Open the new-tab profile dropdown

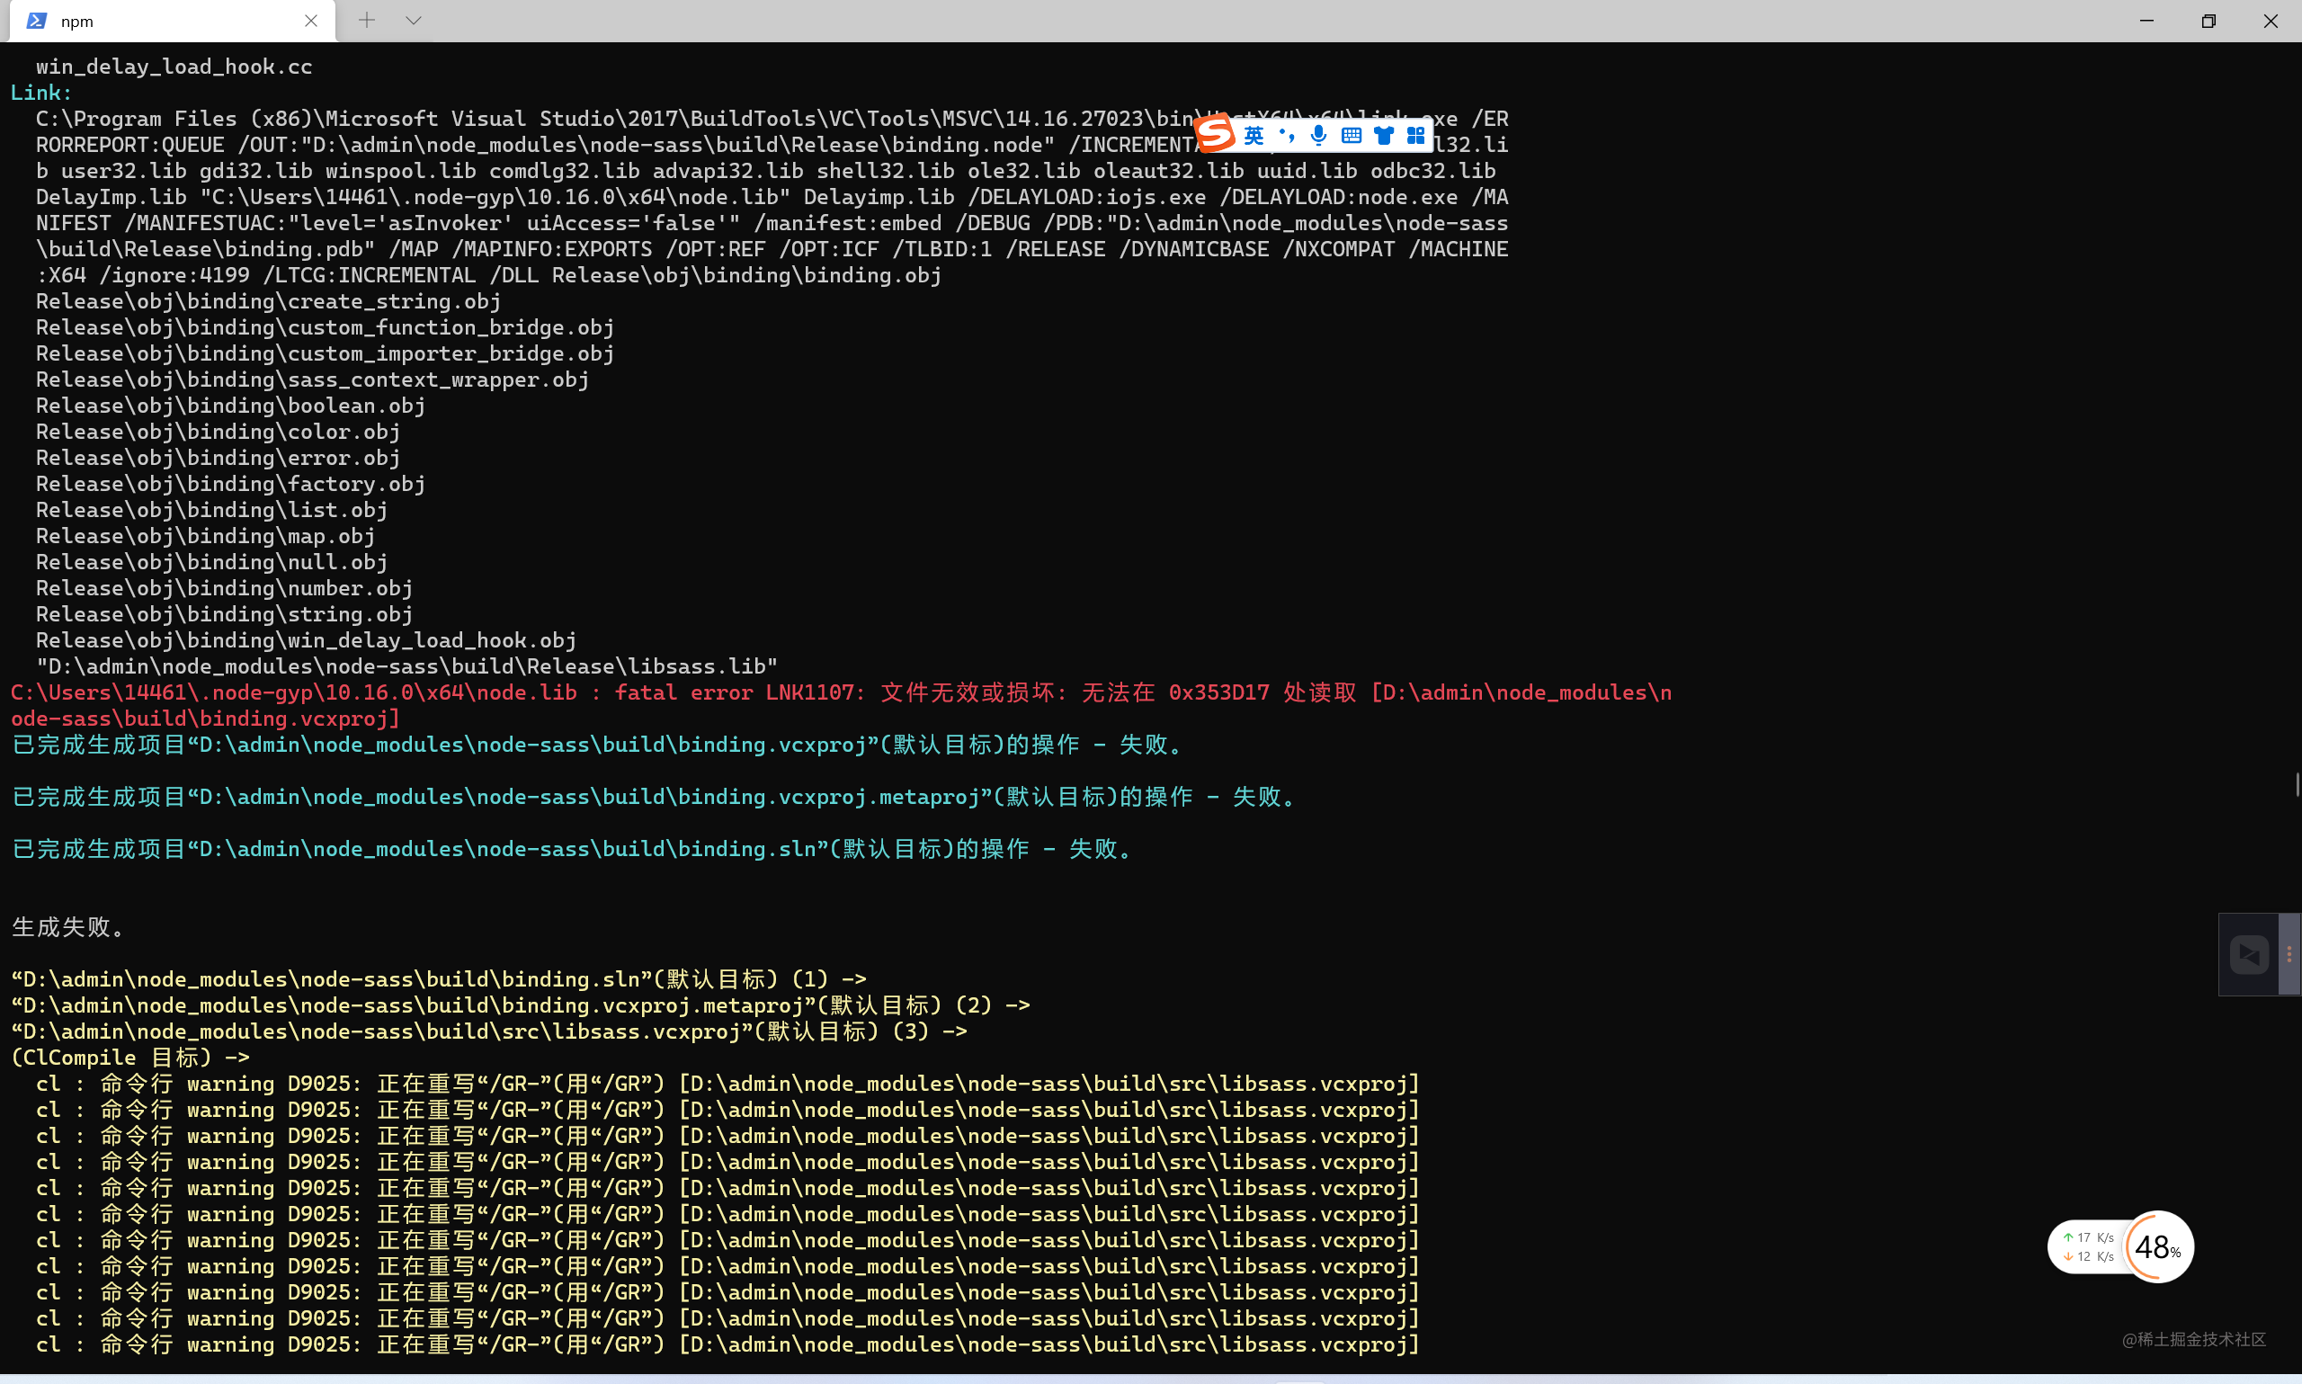[x=414, y=20]
